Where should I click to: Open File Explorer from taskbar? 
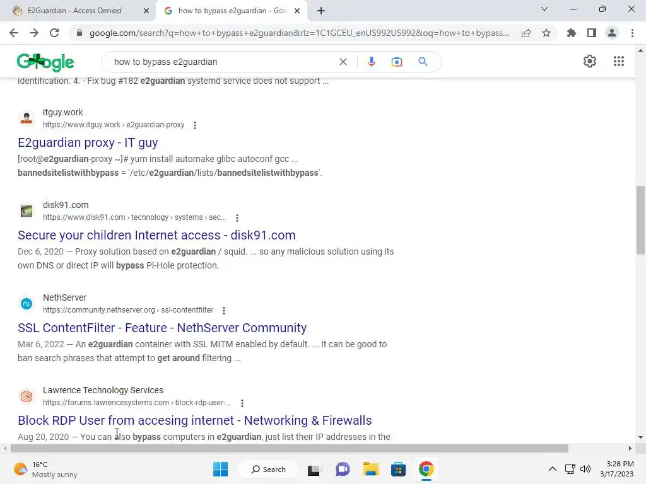coord(370,469)
